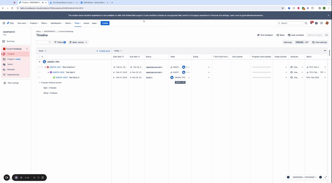The height and width of the screenshot is (183, 332).
Task: Click Create issue link
Action: [x=103, y=51]
